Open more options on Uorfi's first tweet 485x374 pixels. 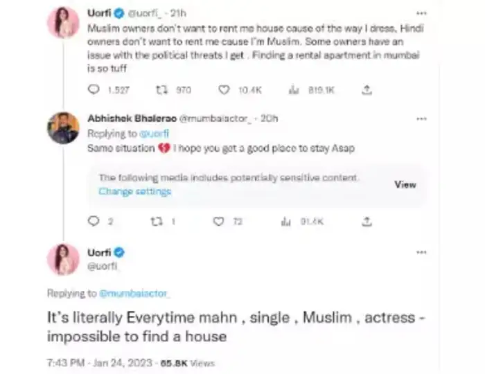[422, 13]
